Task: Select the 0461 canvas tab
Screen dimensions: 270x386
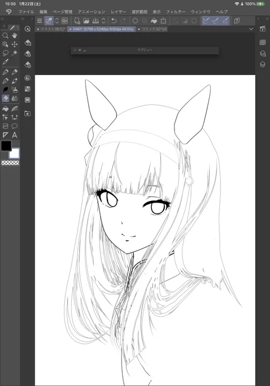Action: 101,29
